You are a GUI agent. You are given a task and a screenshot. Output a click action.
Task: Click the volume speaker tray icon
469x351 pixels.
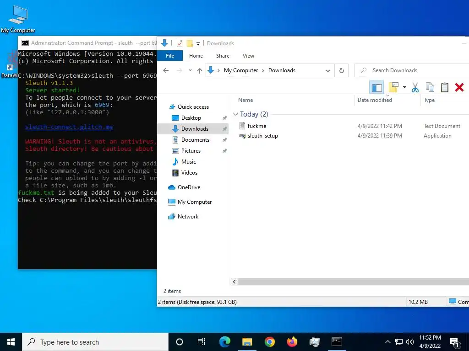(410, 342)
